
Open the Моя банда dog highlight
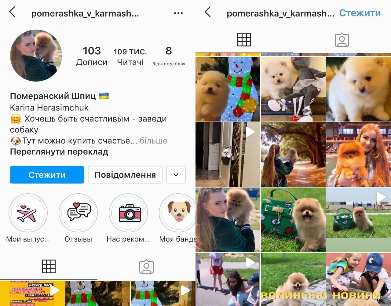(178, 213)
